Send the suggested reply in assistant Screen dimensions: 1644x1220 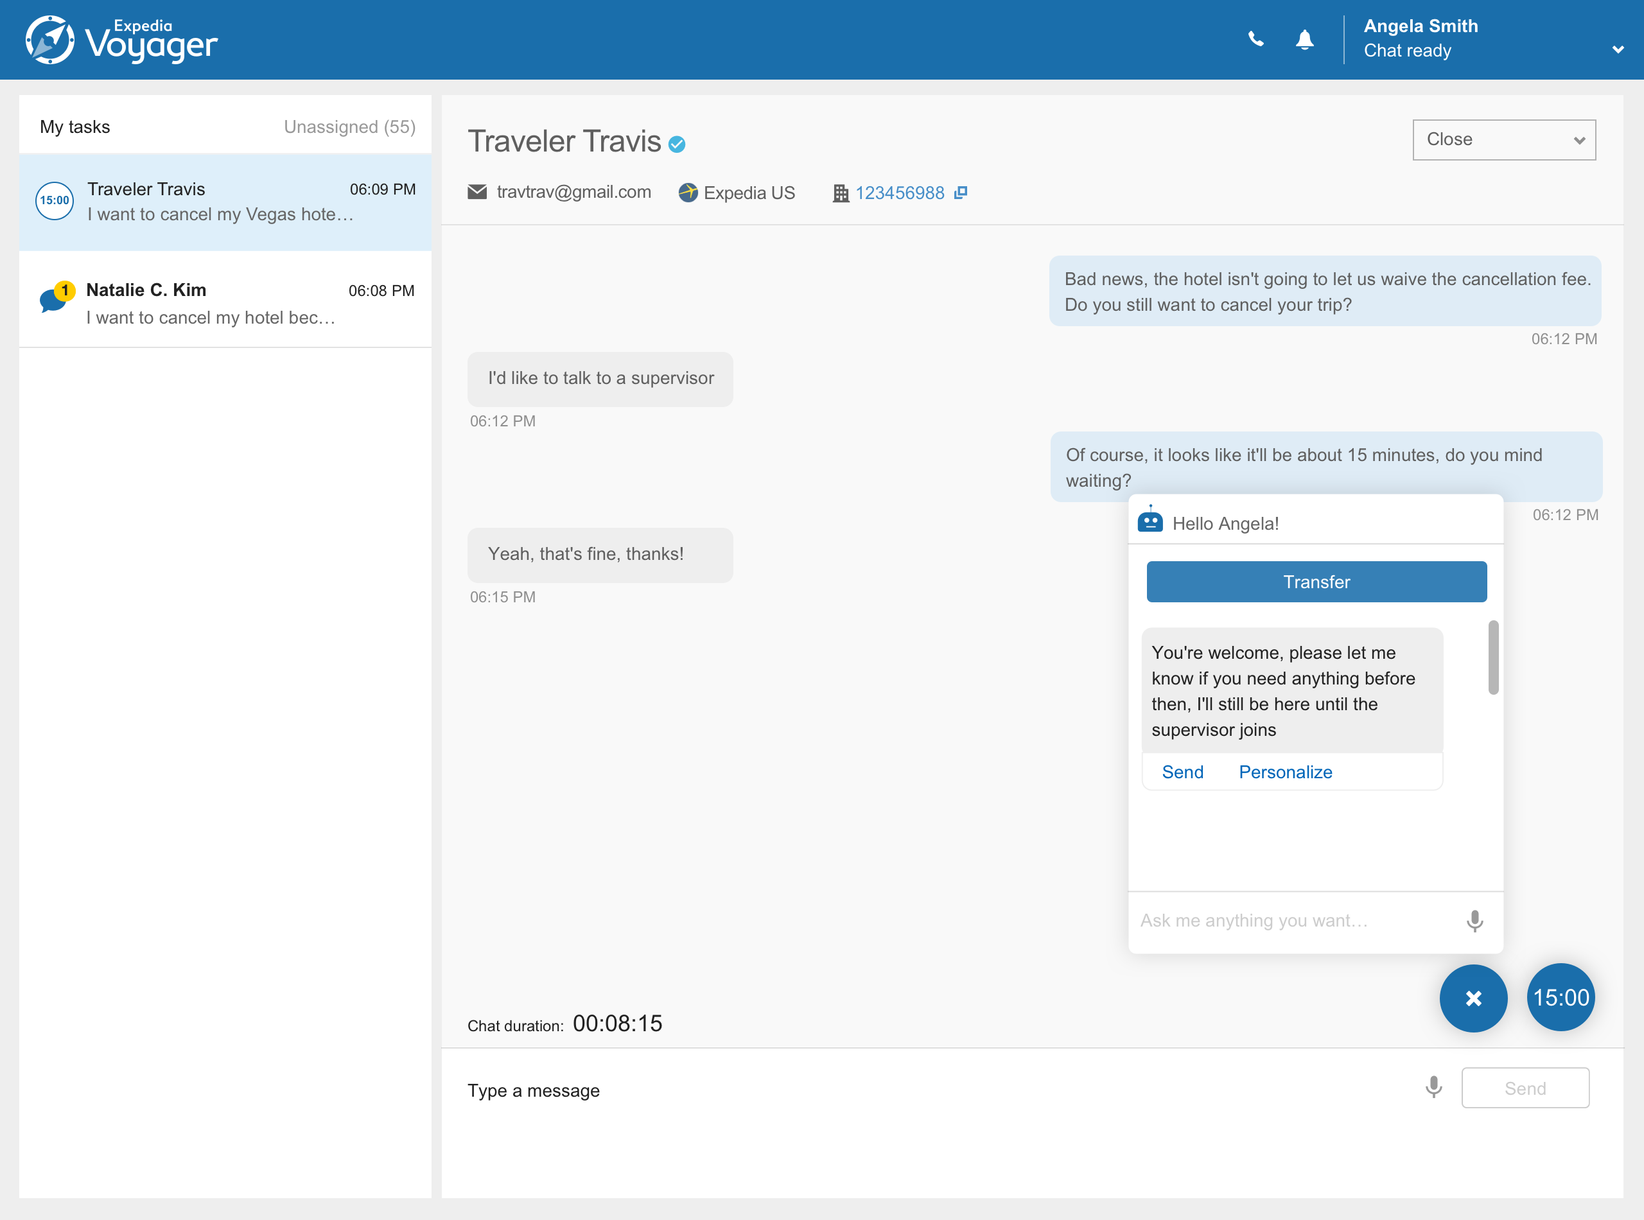coord(1182,772)
